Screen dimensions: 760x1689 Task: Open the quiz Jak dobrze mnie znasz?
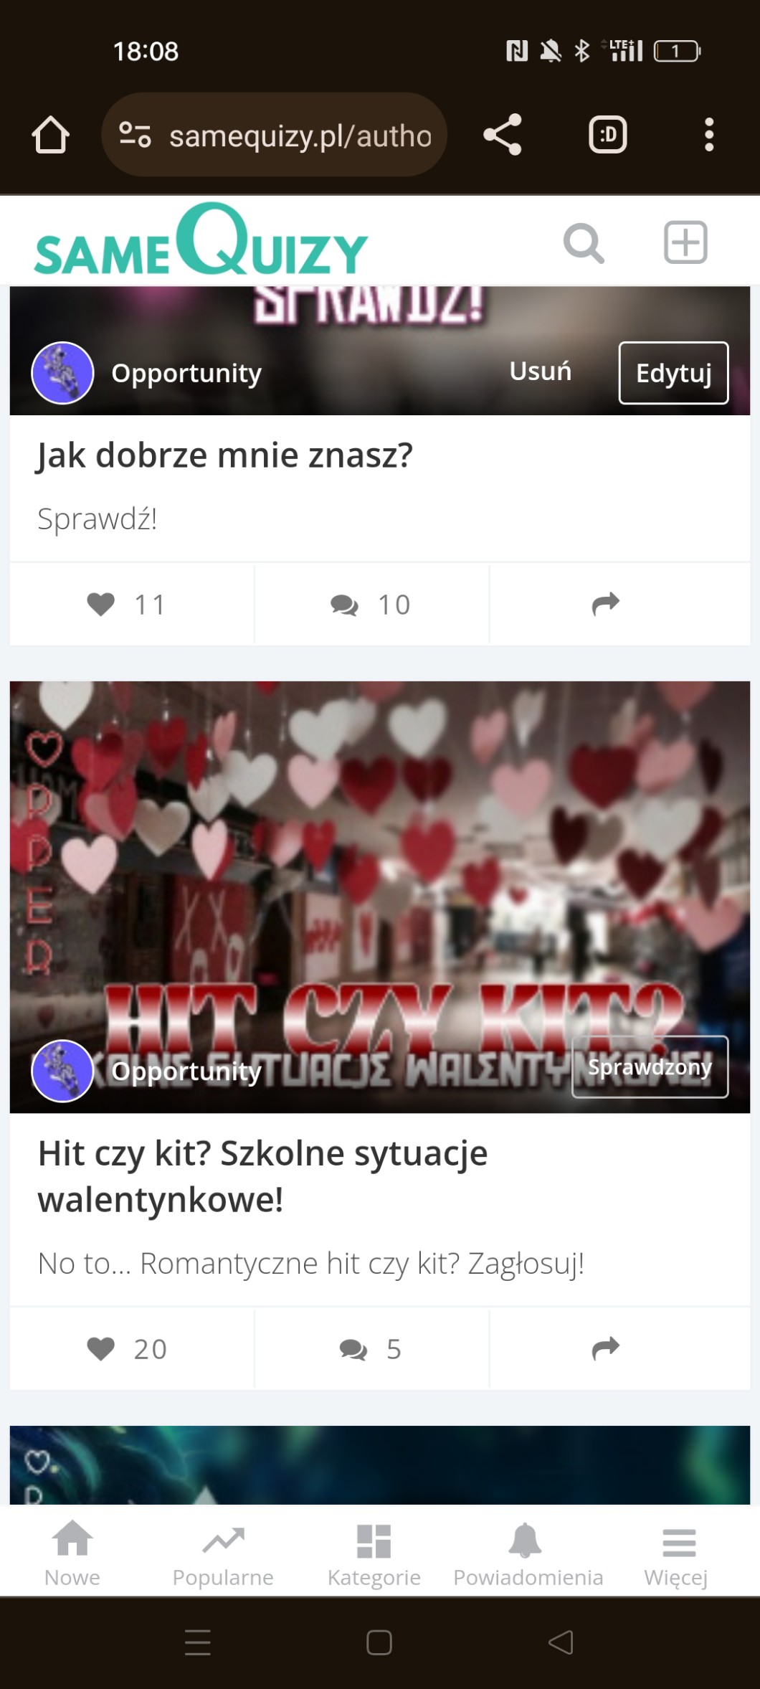click(225, 455)
